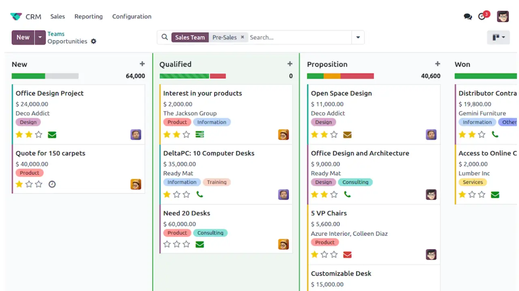
Task: Click the magnifying glass search icon
Action: point(165,37)
